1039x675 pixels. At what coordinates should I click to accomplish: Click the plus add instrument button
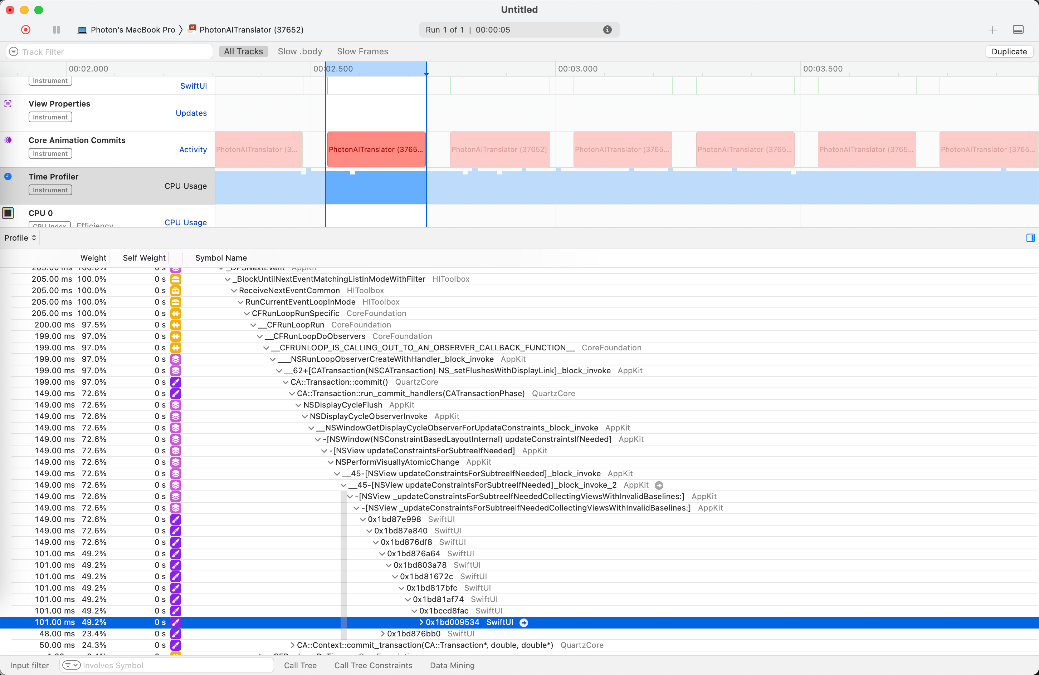coord(993,30)
